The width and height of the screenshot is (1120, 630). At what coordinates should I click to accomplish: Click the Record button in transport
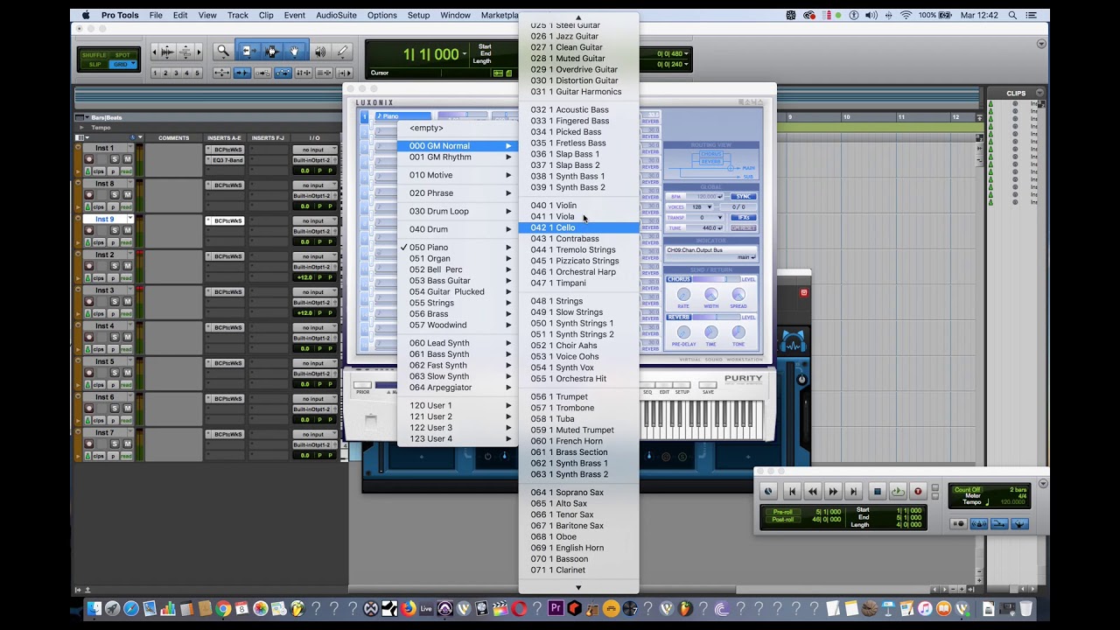tap(917, 492)
